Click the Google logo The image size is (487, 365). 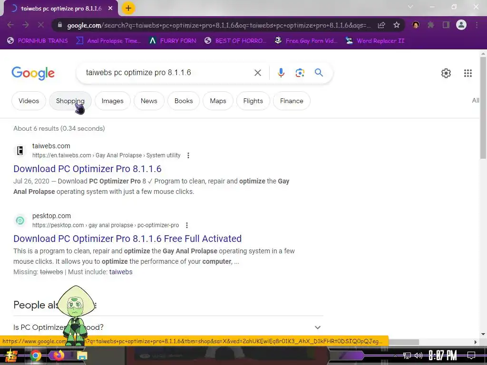click(x=33, y=73)
